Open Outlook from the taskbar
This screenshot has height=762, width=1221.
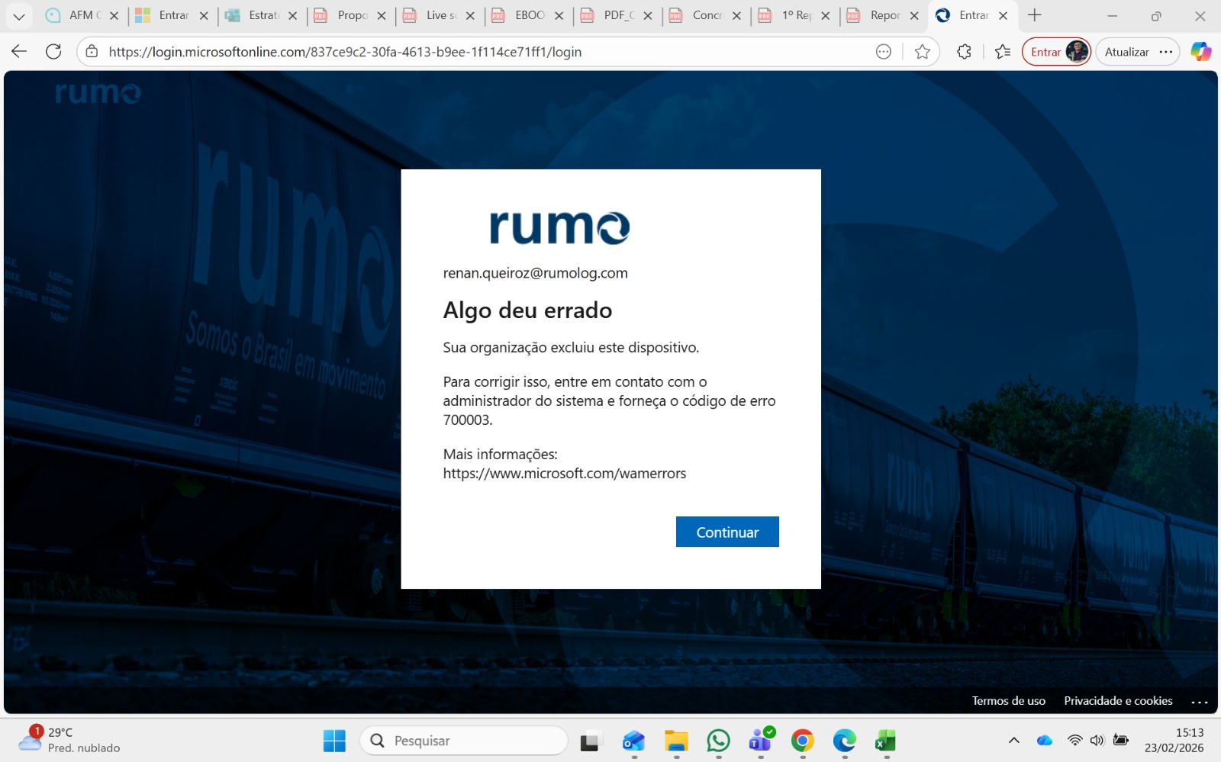click(633, 741)
